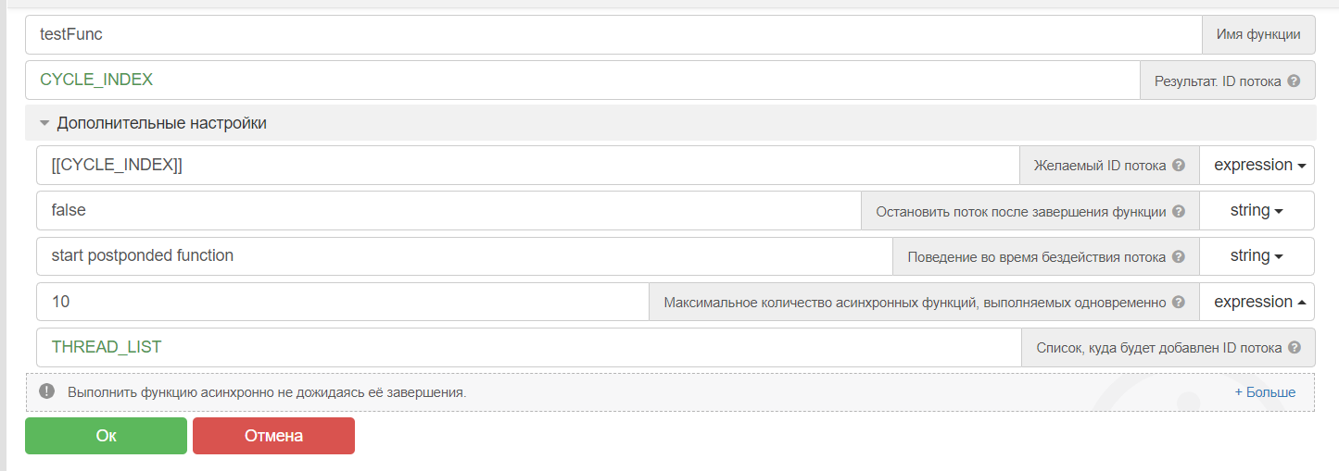Click help icon for Поведение во время бездействия
1339x471 pixels.
(1179, 256)
